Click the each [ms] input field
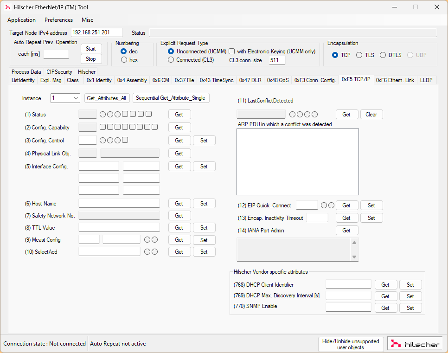 pos(56,54)
